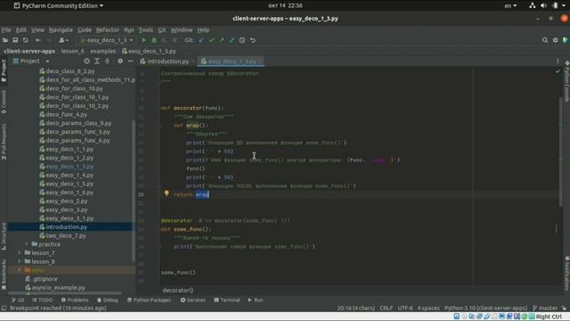
Task: Open the Git tool window button
Action: point(18,300)
